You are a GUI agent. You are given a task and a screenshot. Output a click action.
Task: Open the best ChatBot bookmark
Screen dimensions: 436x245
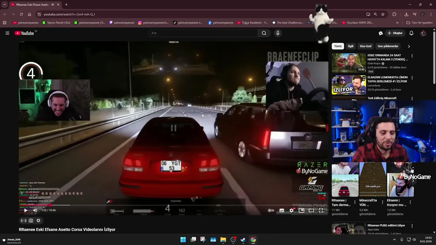[x=287, y=23]
